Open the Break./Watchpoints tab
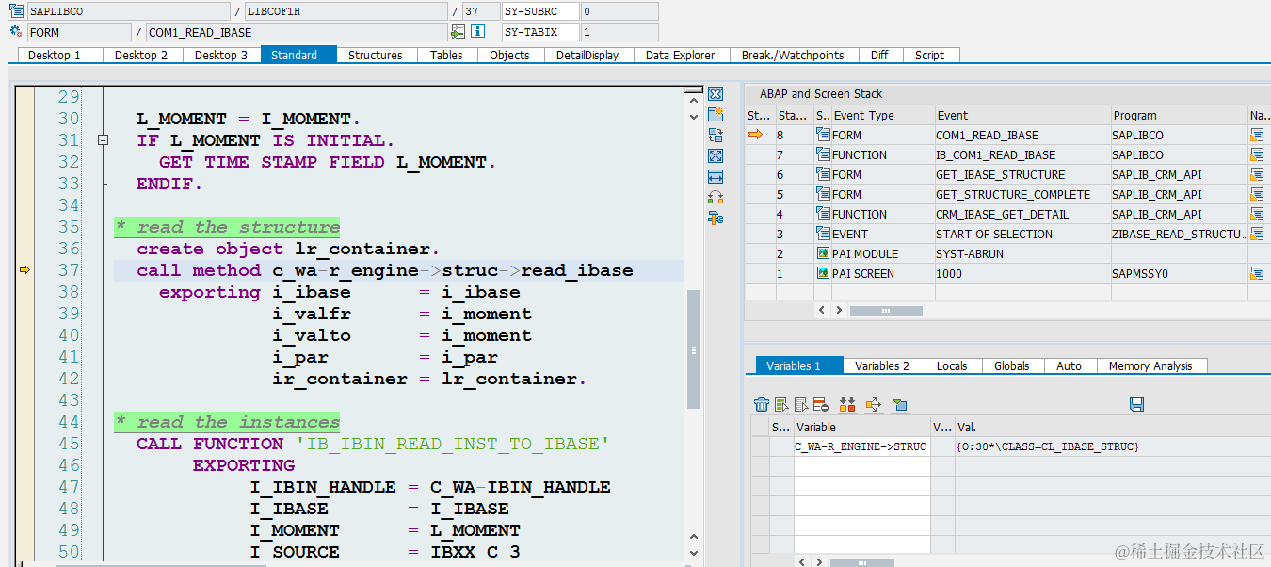 pyautogui.click(x=793, y=56)
